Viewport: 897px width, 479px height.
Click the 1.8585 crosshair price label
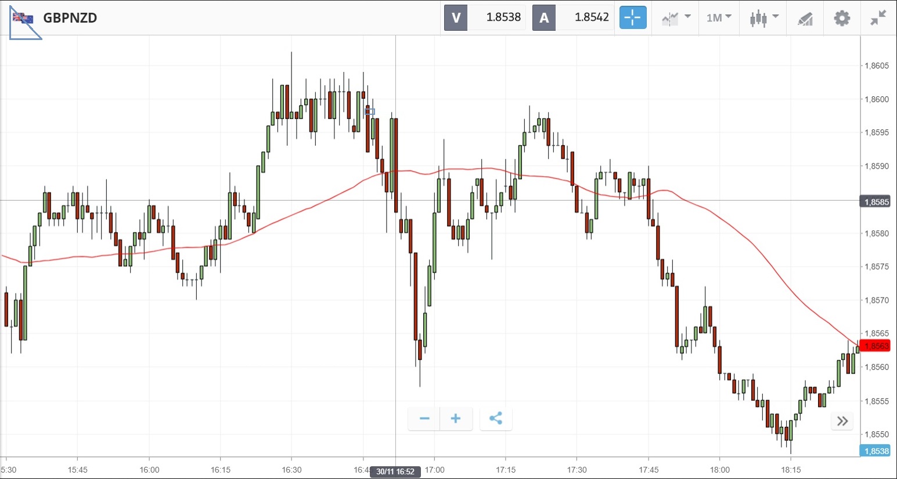(x=876, y=202)
